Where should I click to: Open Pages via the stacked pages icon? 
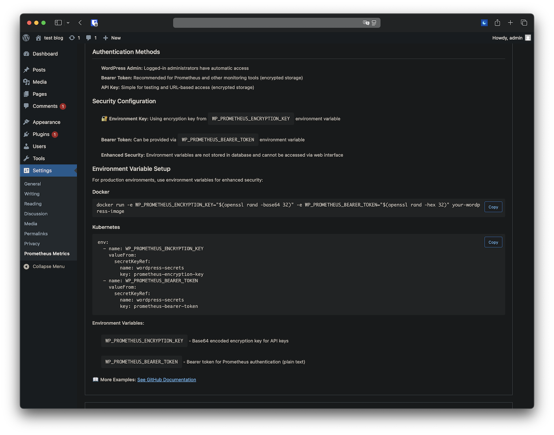26,94
